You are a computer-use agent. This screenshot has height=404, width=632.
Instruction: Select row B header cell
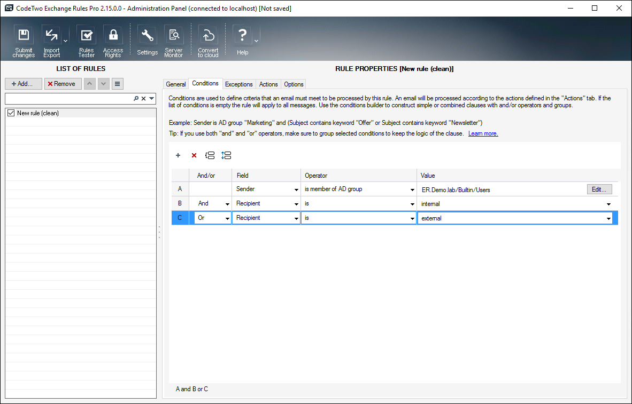pos(180,204)
